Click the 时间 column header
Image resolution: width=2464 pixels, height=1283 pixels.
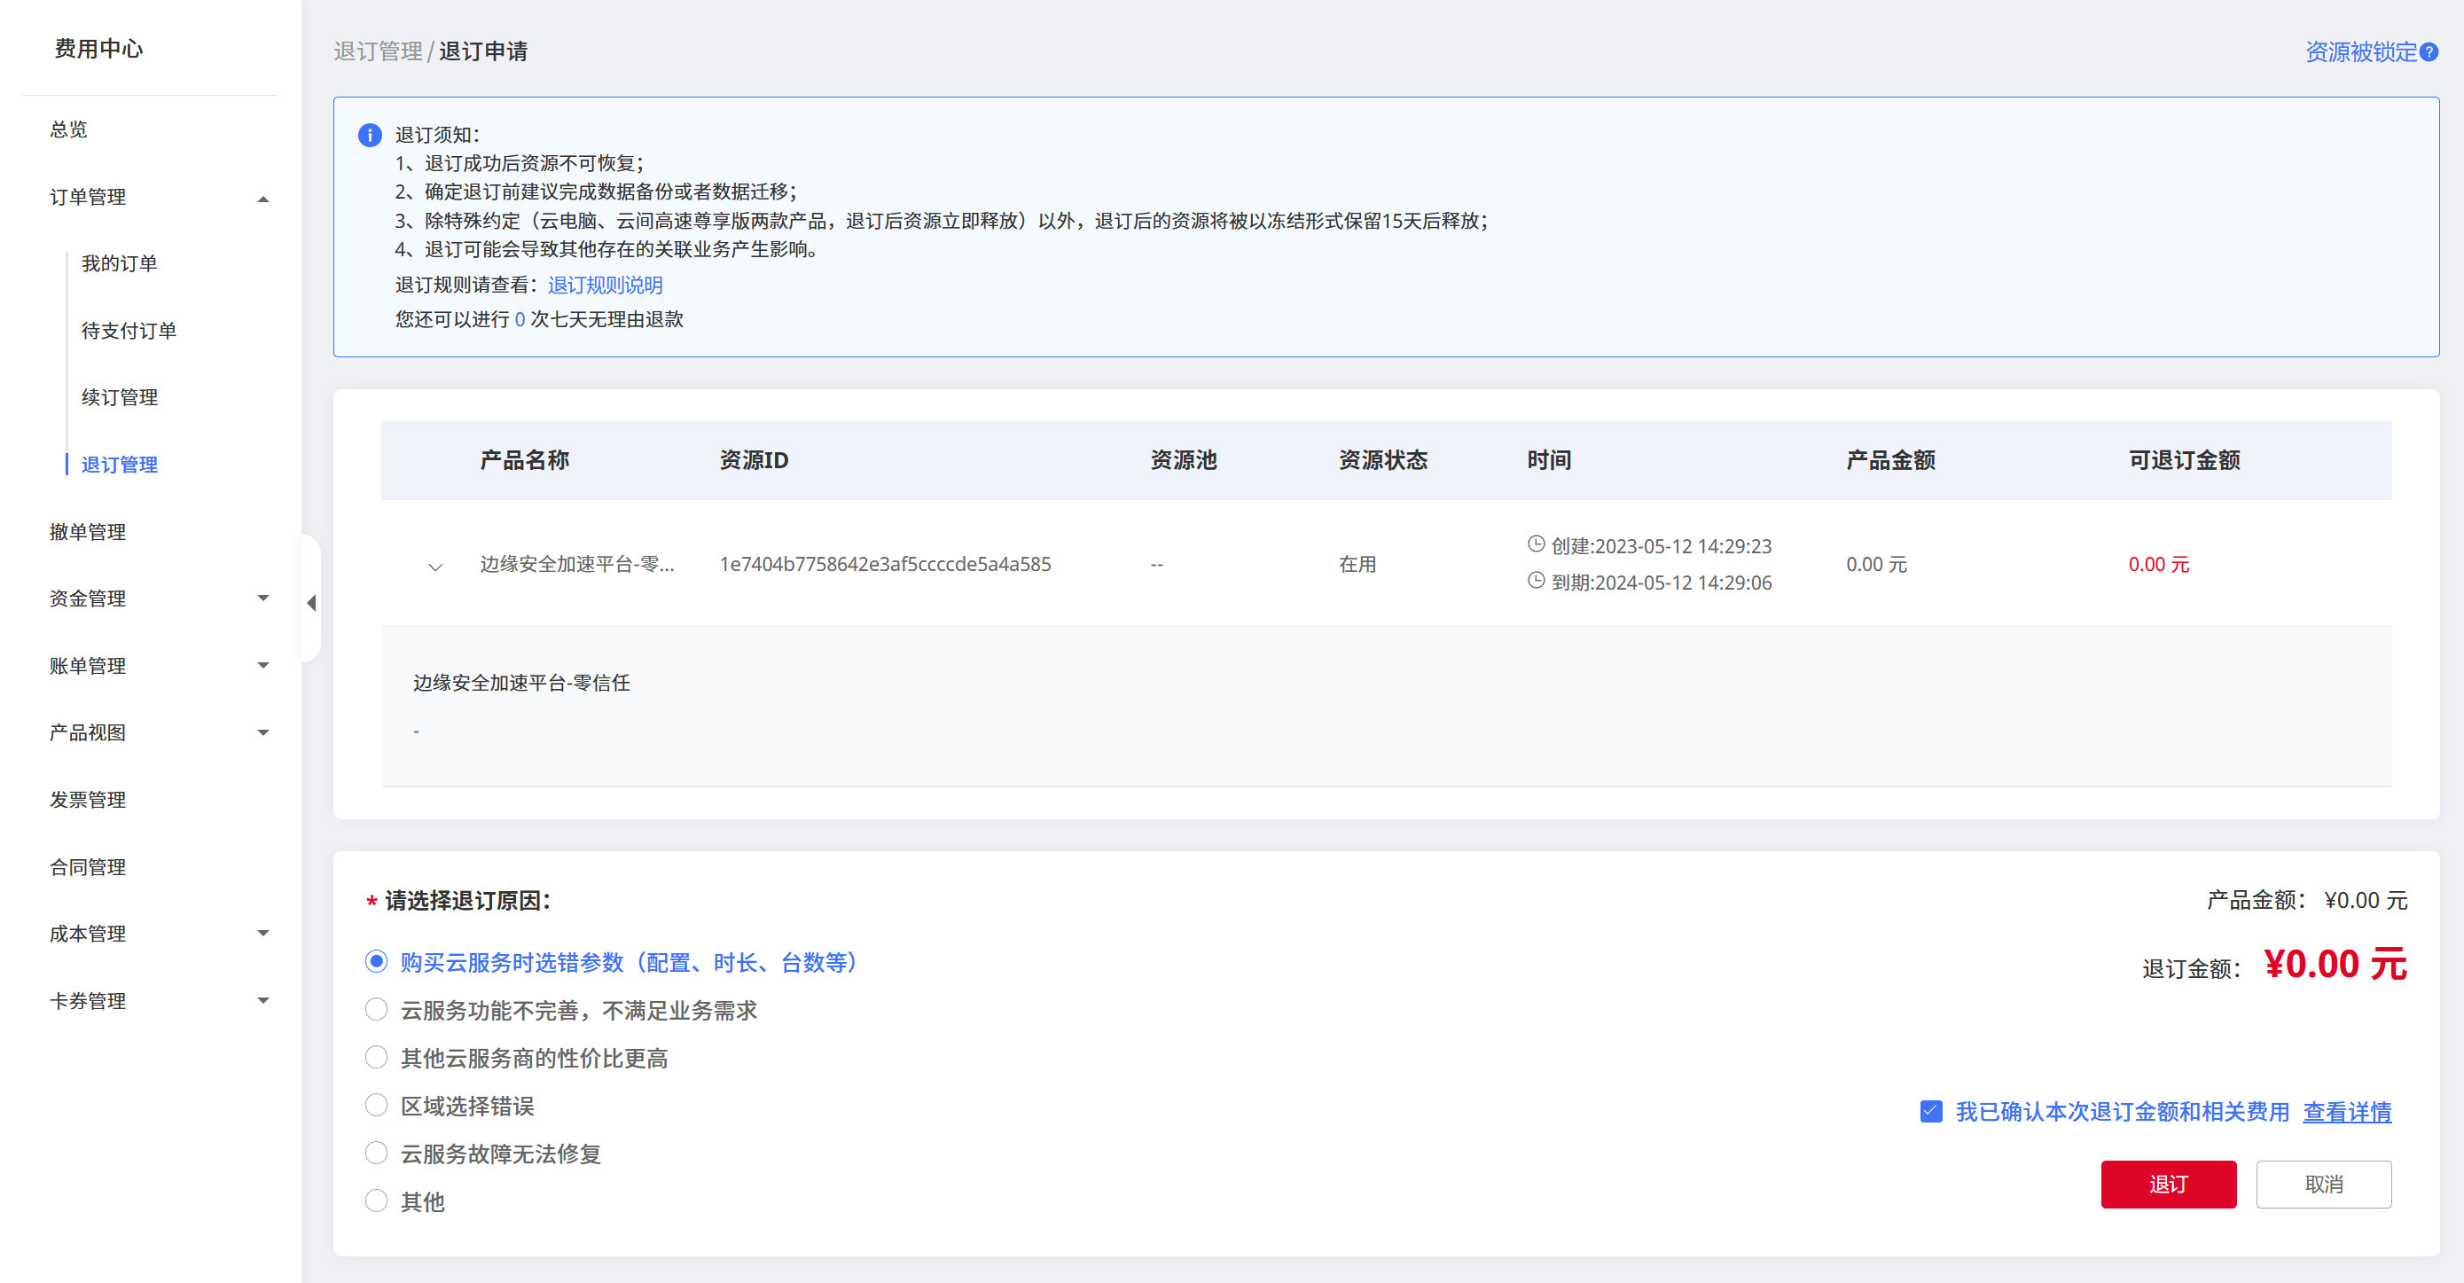click(x=1549, y=460)
